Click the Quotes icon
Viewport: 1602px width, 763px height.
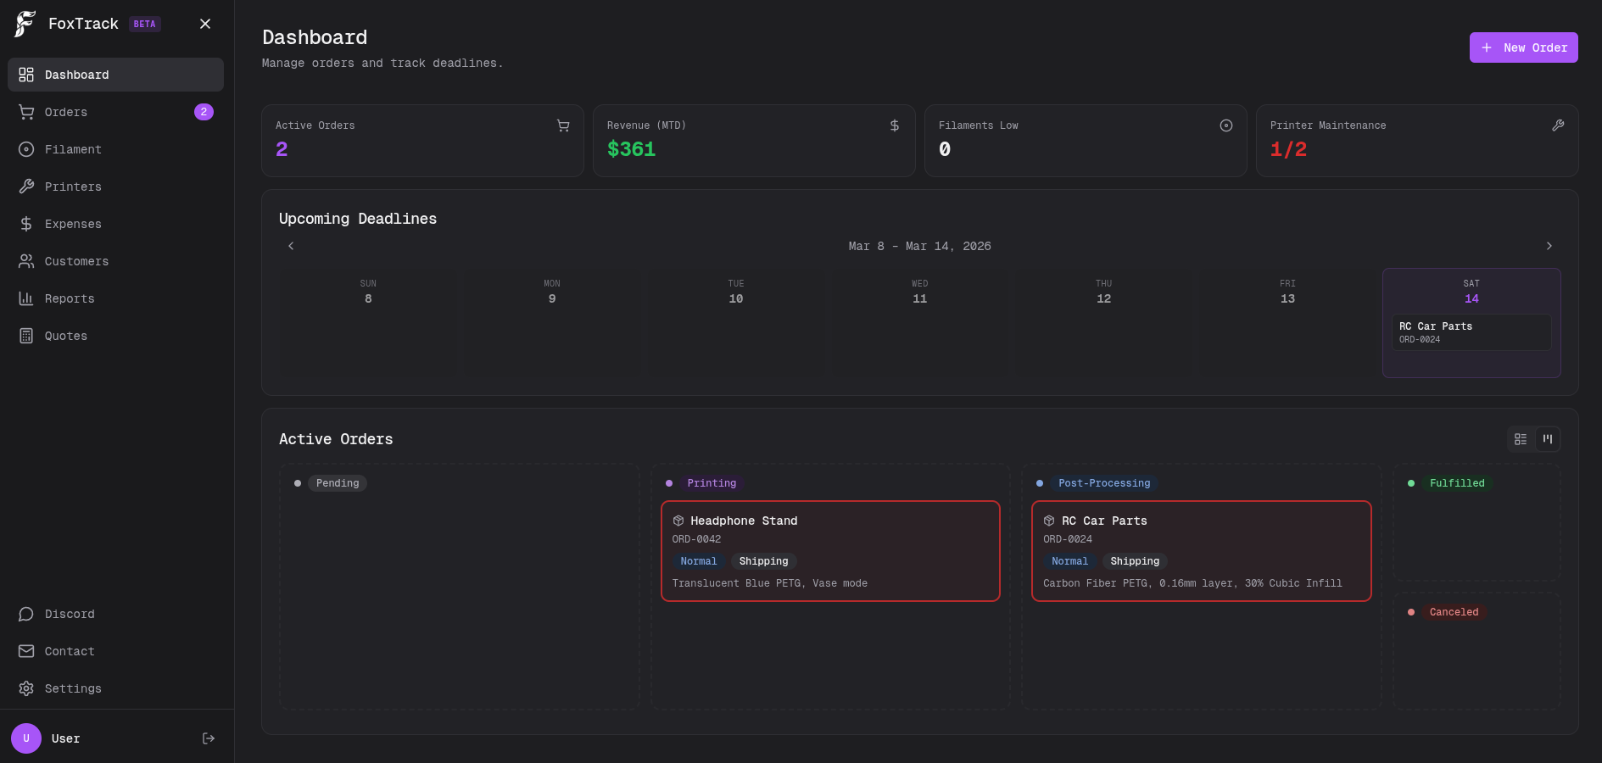coord(26,336)
